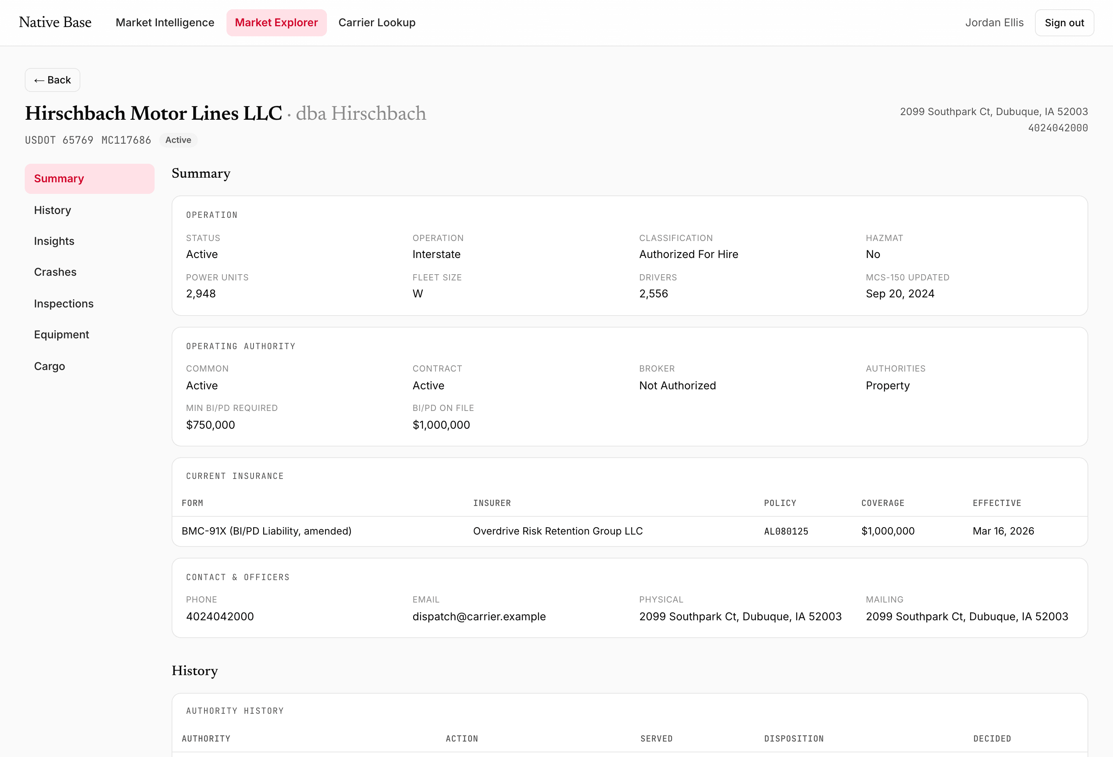Click the BI/PD On File $1,000,000
Screen dimensions: 1113x757
[441, 425]
